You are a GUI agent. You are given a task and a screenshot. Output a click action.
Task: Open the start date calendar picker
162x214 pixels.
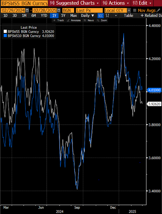pos(27,10)
